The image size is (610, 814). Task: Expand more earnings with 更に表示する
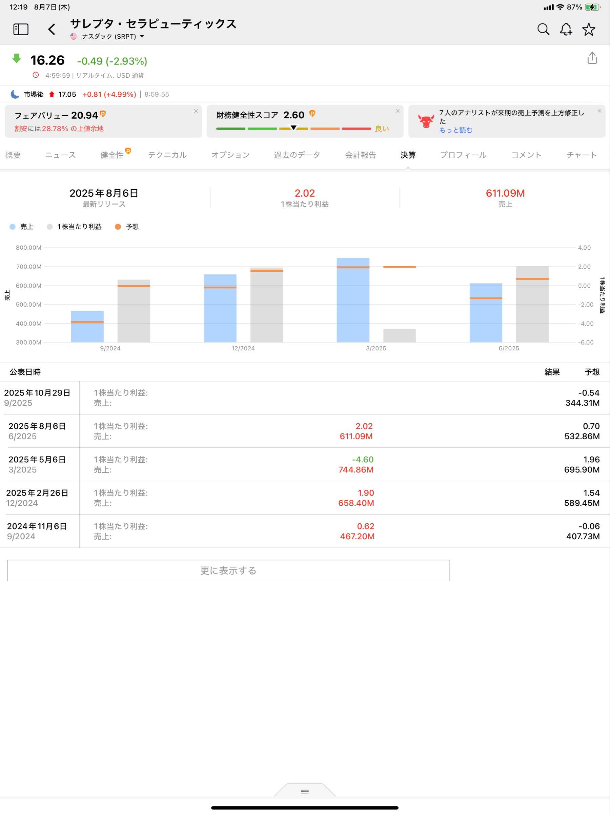click(228, 570)
